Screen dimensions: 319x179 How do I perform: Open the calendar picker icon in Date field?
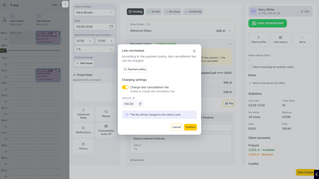(111, 27)
